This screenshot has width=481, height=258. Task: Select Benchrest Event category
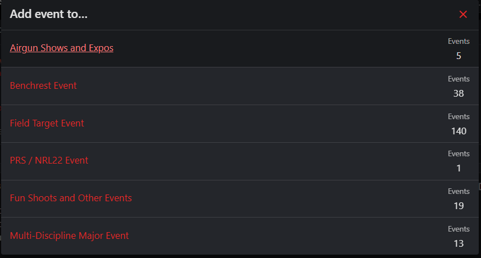tap(43, 85)
